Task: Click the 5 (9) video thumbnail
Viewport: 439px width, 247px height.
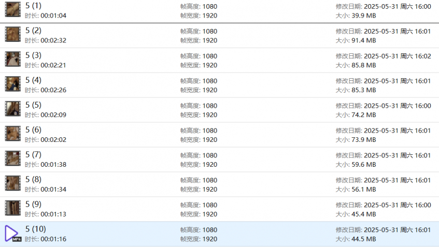Action: [13, 208]
